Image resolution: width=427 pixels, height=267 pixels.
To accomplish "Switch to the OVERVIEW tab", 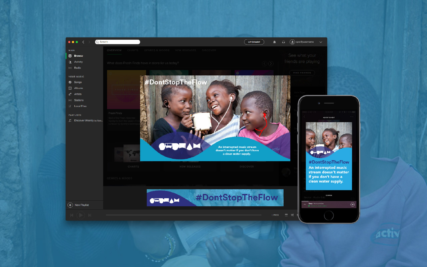I will (x=114, y=50).
